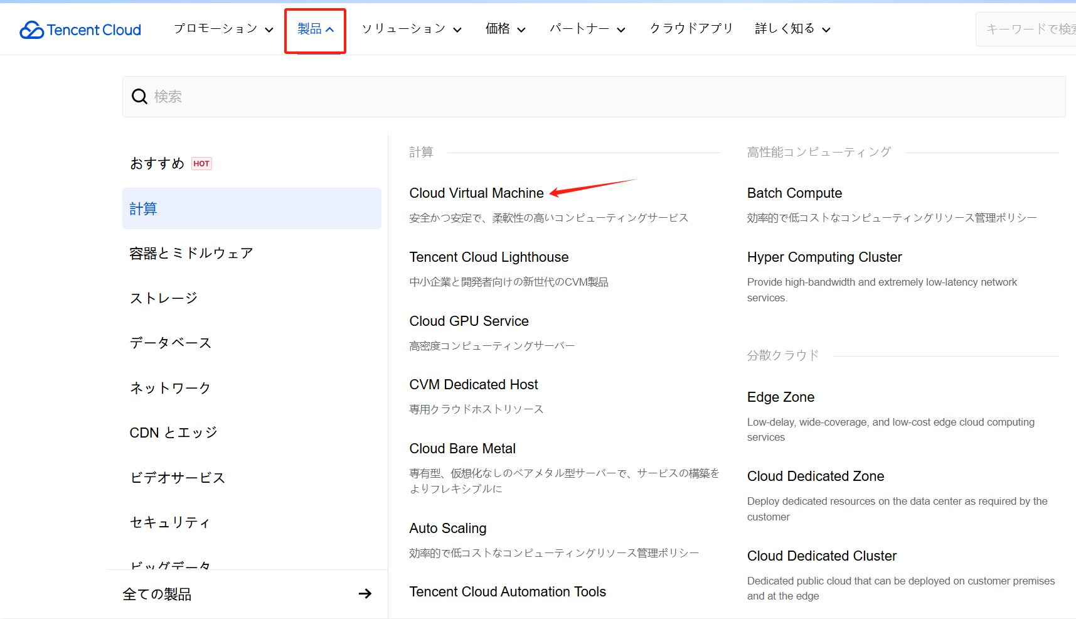Click the arrow icon beside 全ての製品

pos(365,594)
